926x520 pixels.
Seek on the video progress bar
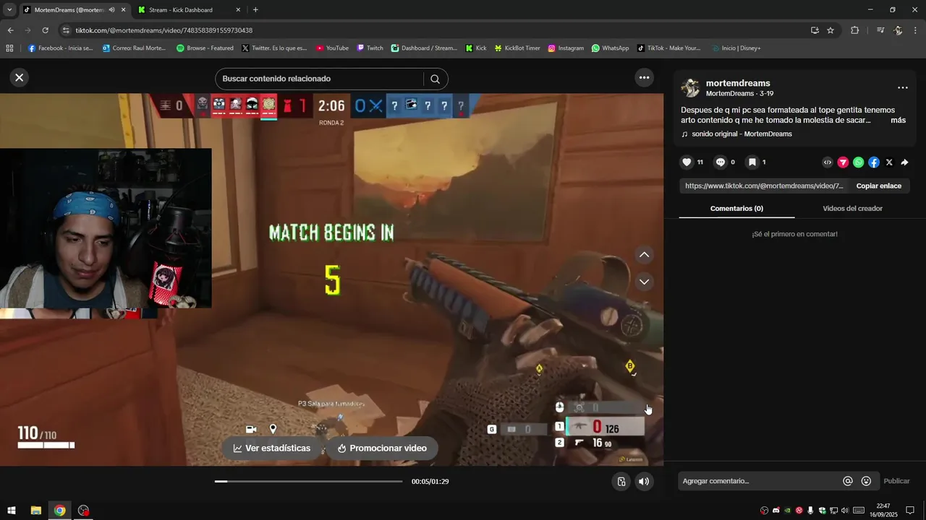[308, 482]
